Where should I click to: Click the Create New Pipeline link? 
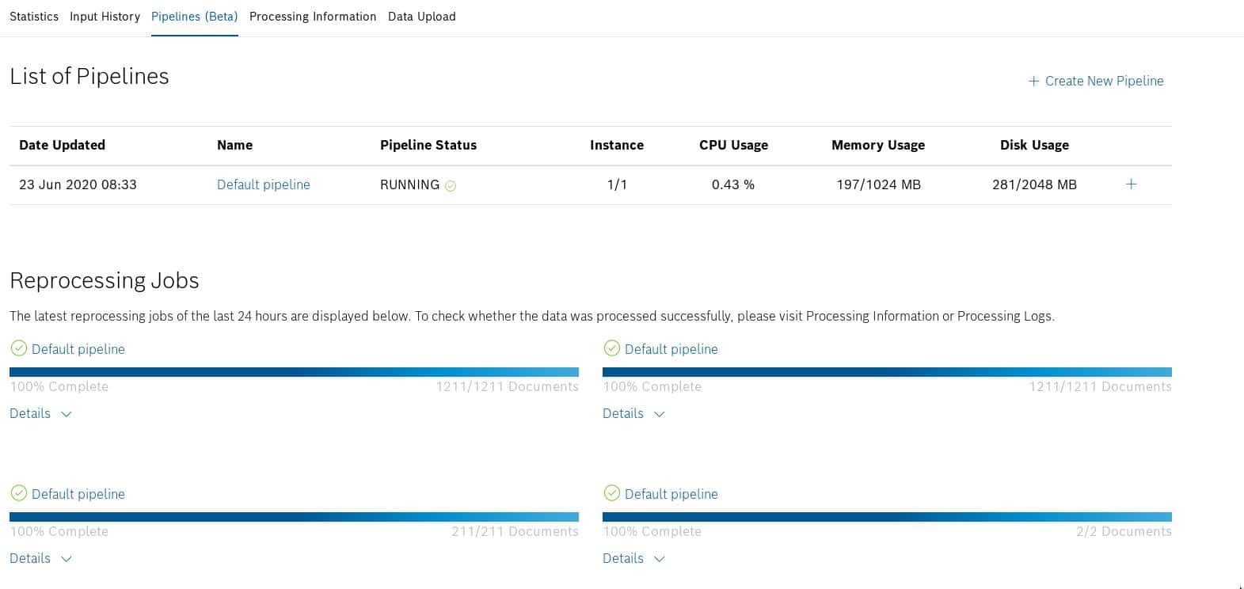click(1104, 81)
